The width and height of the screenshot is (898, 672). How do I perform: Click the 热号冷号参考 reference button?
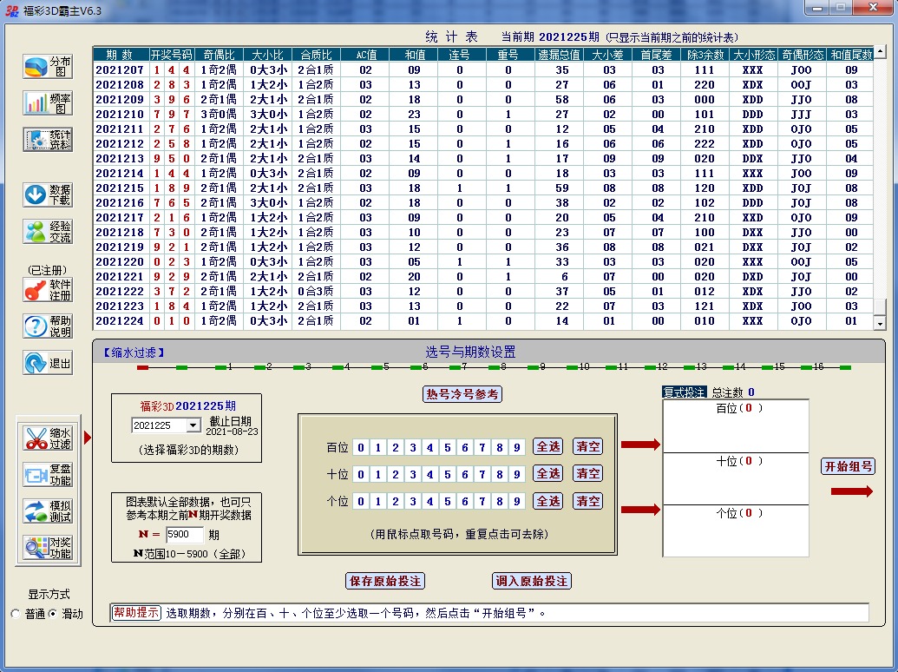click(462, 394)
